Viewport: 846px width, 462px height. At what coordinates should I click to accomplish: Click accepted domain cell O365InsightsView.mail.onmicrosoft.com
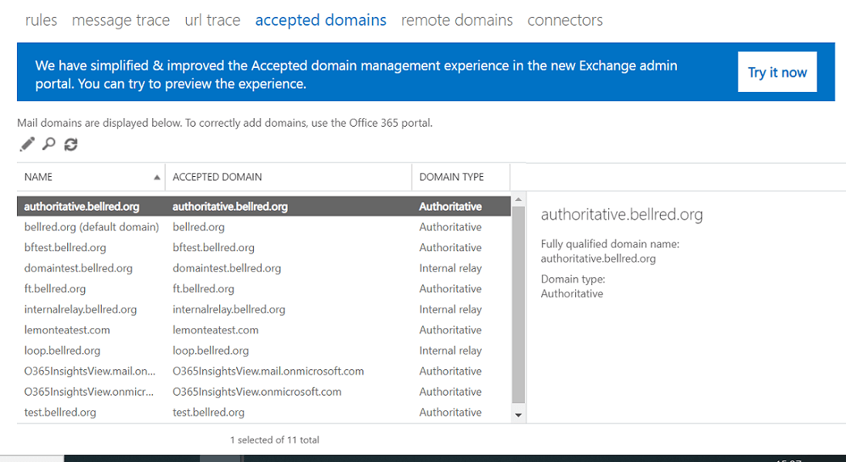(x=268, y=372)
